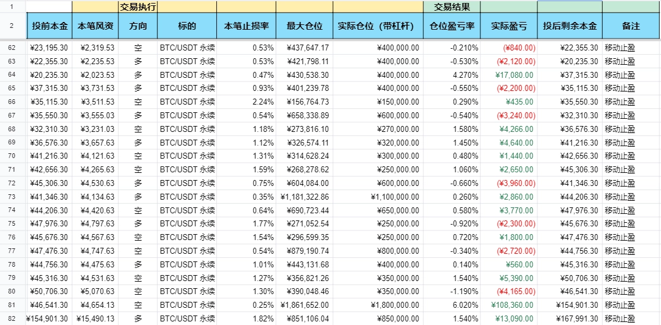661x325 pixels.
Task: Select the 投后剩余本金 header cell
Action: (570, 26)
